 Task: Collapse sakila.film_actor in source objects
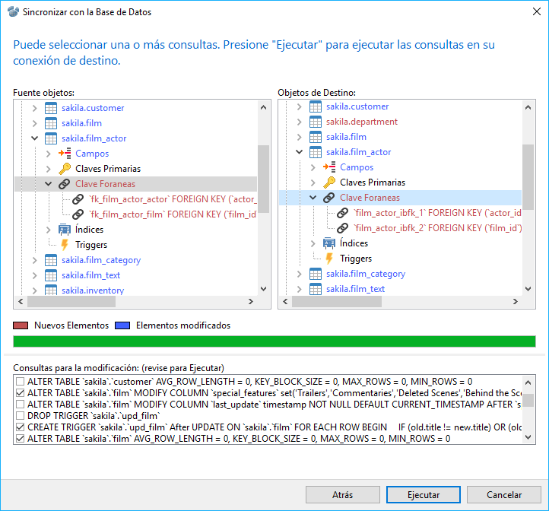point(34,138)
